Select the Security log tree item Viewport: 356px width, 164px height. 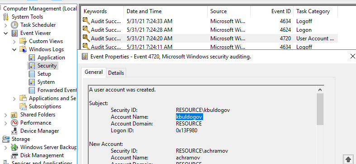coord(47,66)
